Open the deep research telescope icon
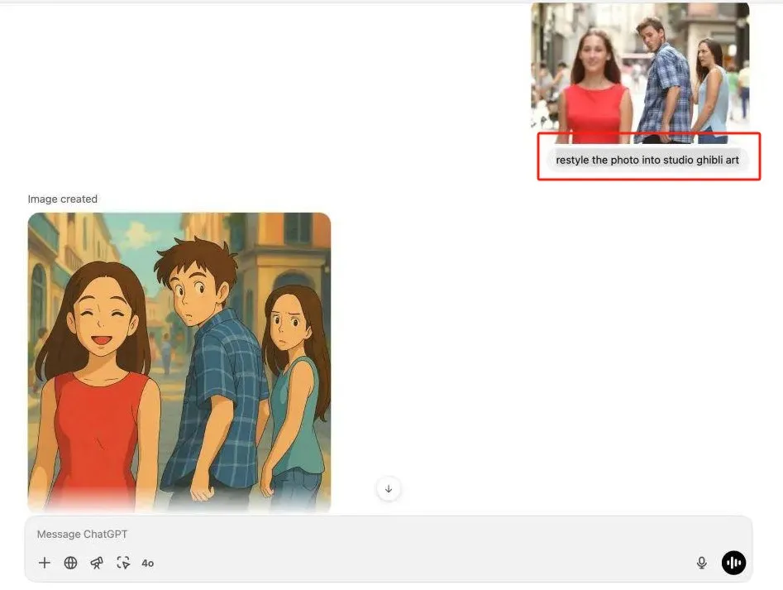The height and width of the screenshot is (590, 783). (97, 563)
